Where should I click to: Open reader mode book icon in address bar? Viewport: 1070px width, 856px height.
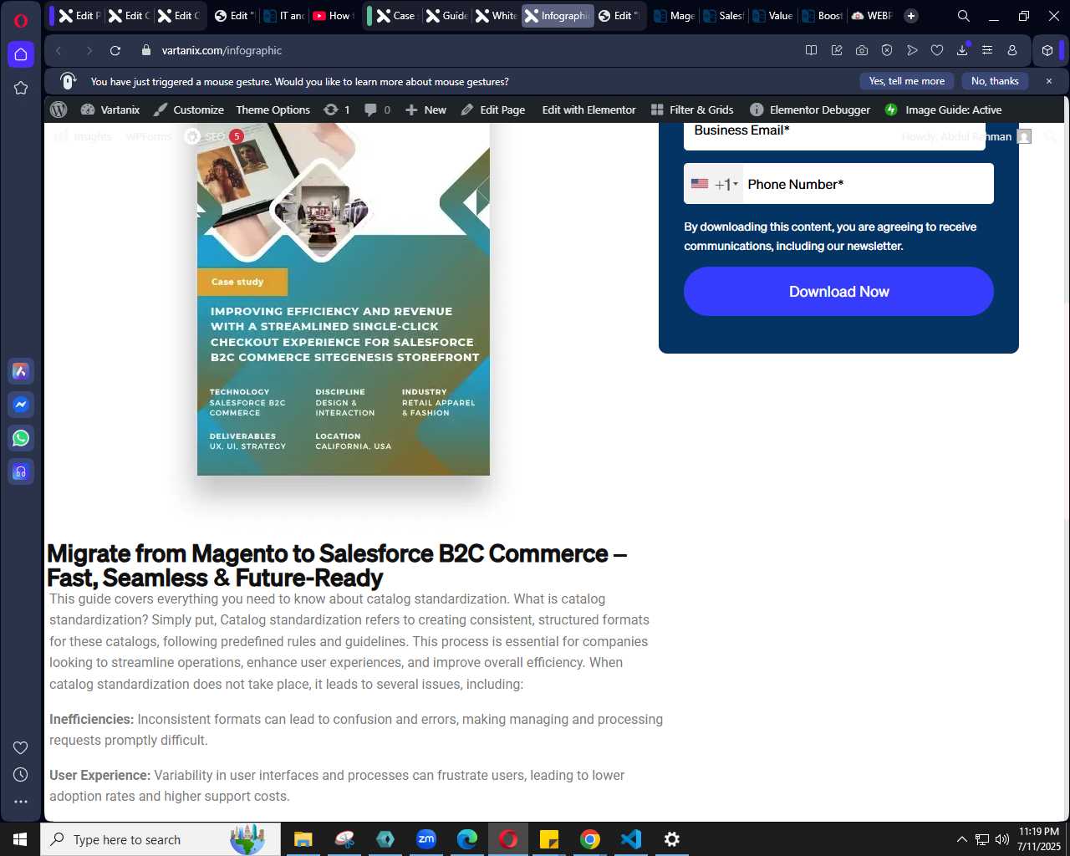point(811,51)
